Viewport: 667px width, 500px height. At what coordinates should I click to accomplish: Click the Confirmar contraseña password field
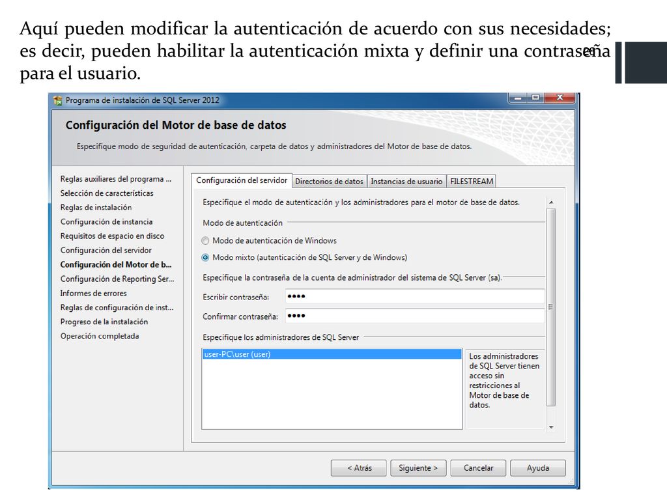[415, 316]
